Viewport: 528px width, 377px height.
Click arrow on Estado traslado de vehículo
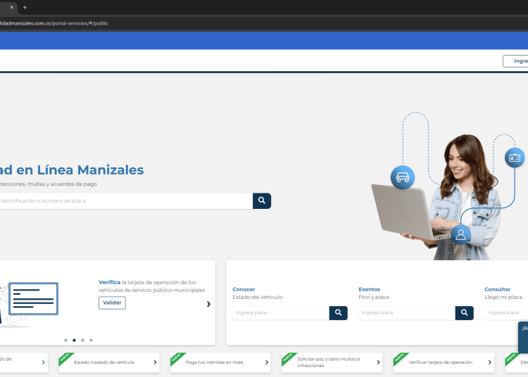[155, 362]
